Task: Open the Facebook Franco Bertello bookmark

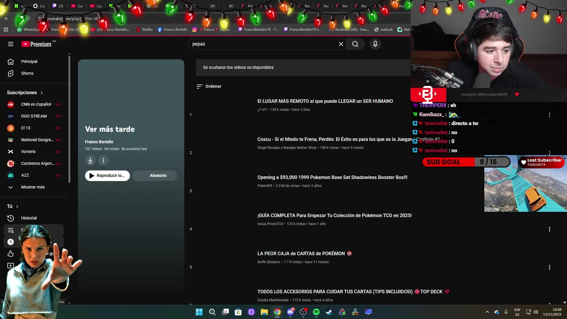Action: 172,30
